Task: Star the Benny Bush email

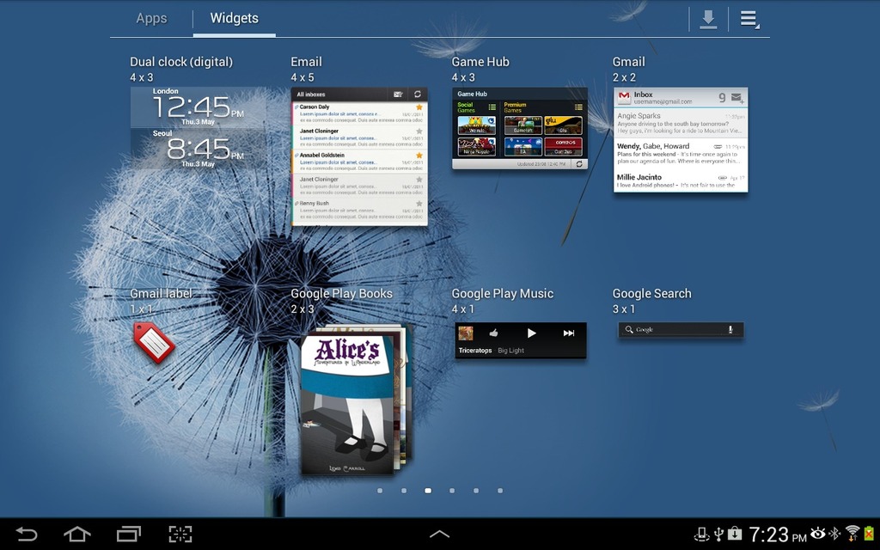Action: point(419,204)
